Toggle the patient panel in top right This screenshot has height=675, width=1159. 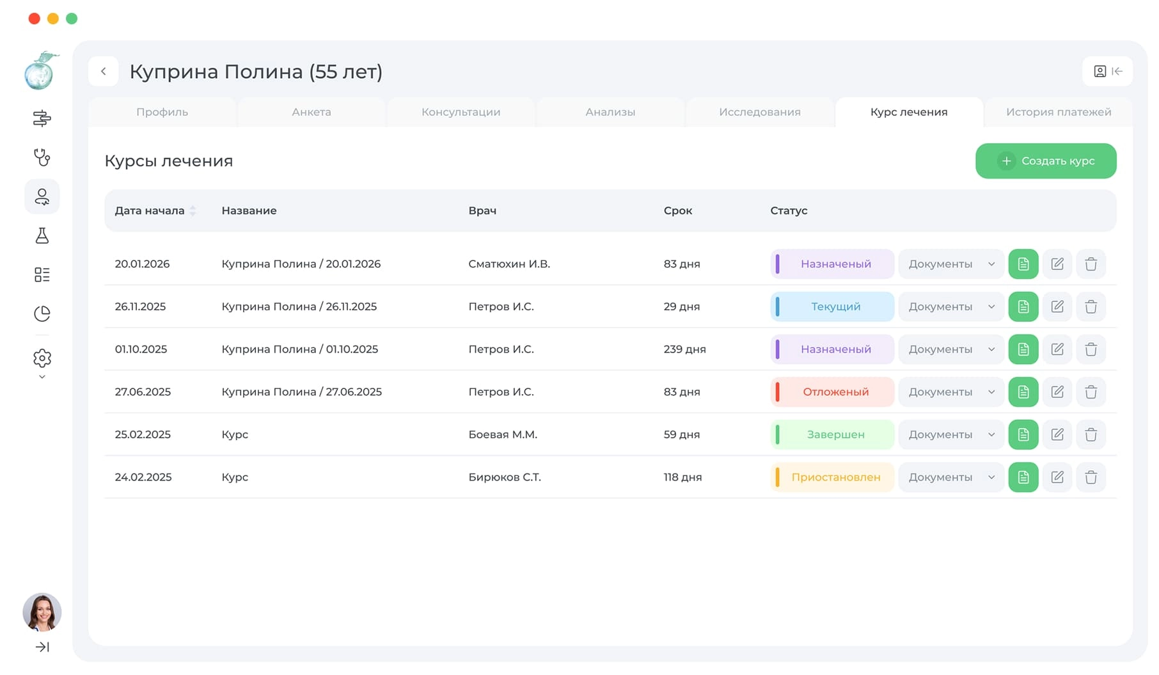(x=1107, y=72)
